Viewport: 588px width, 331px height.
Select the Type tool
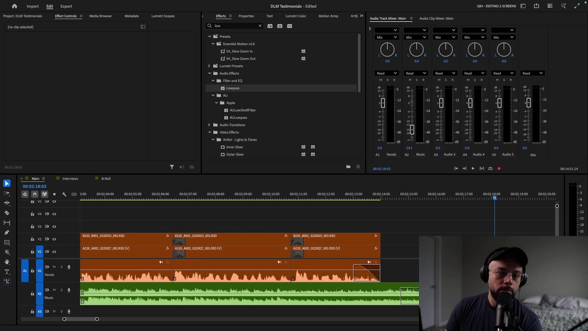click(7, 272)
